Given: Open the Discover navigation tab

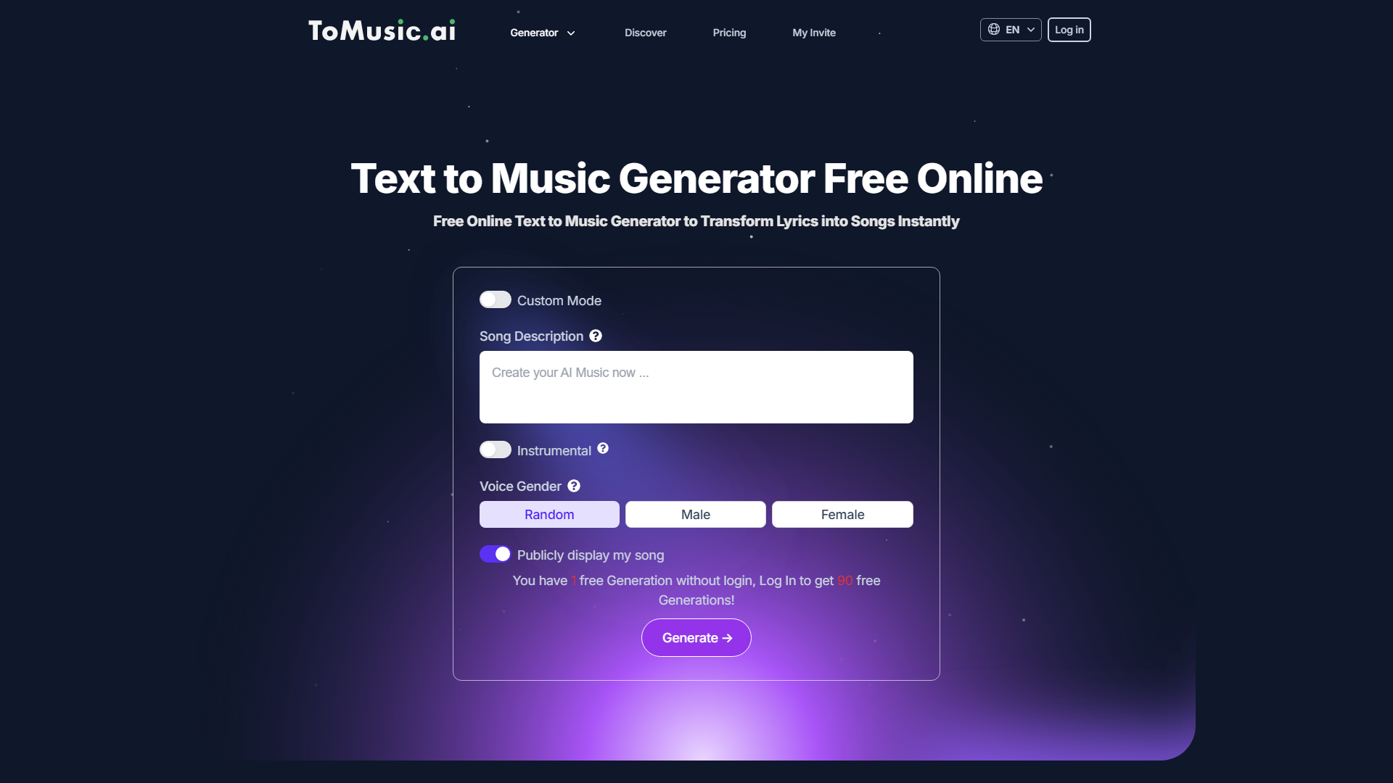Looking at the screenshot, I should [x=645, y=33].
